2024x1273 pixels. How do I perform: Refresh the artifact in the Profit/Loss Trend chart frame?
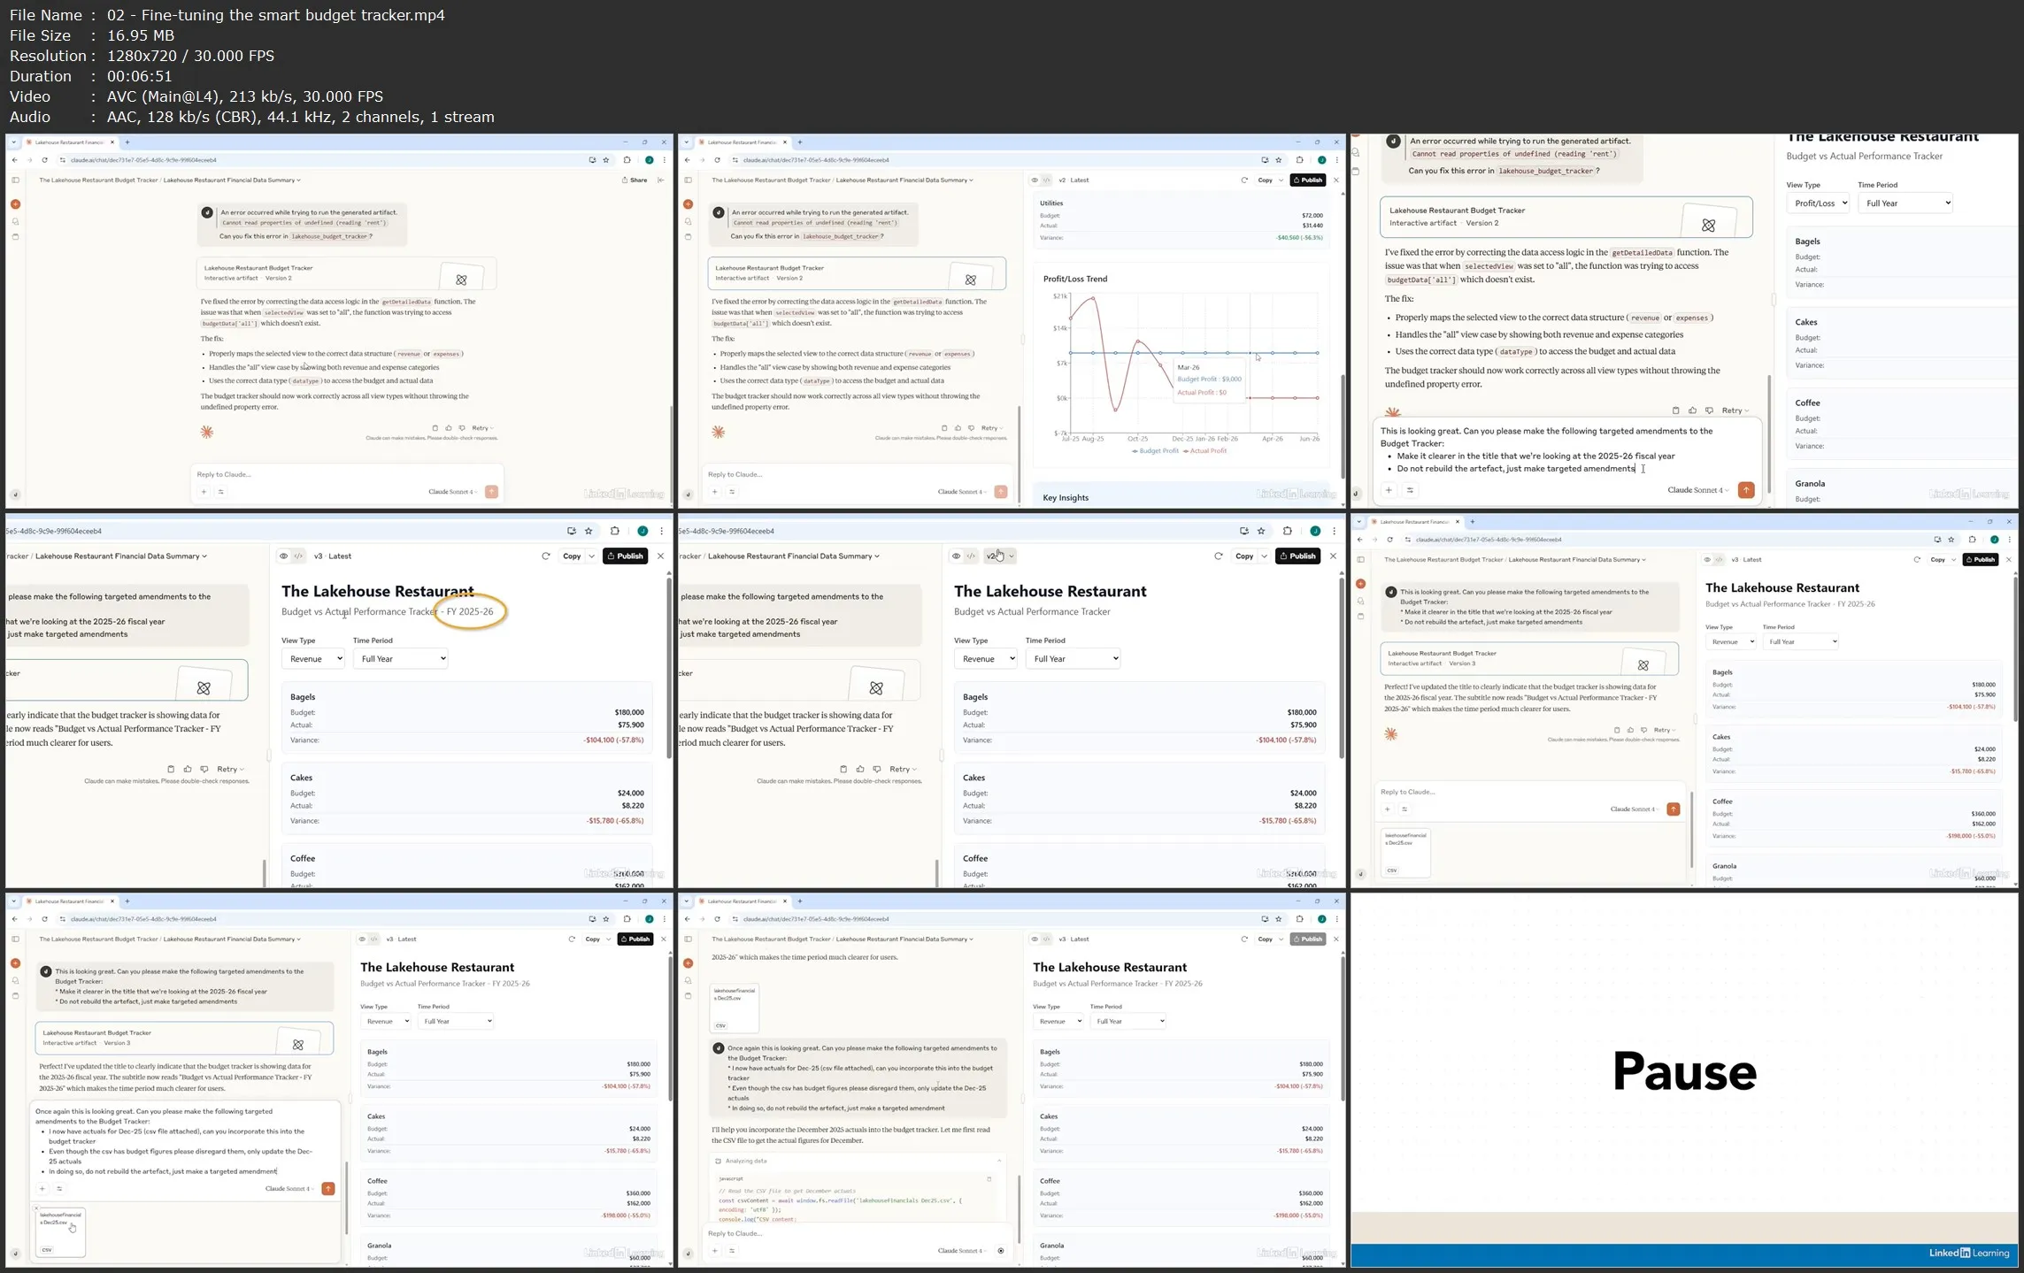coord(1244,180)
